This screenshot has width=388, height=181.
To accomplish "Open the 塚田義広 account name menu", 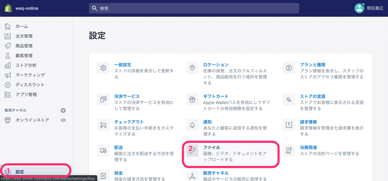I will click(x=375, y=8).
